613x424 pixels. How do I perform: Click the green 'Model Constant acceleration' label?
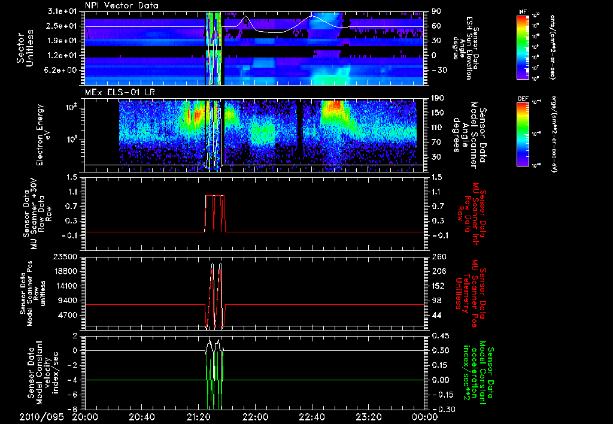pyautogui.click(x=478, y=372)
